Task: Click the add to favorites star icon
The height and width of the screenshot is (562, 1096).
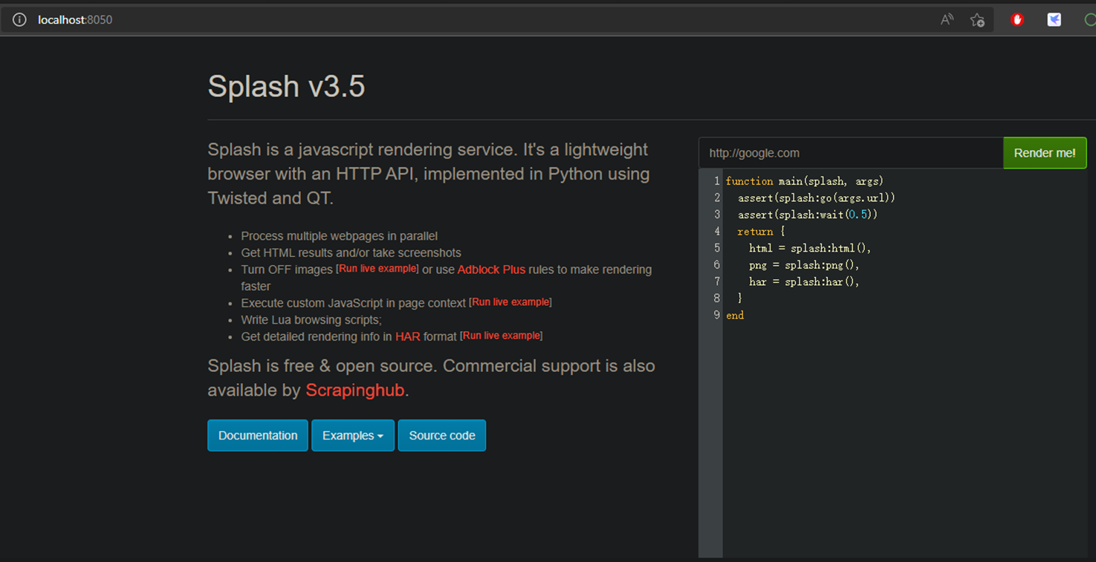Action: tap(977, 19)
